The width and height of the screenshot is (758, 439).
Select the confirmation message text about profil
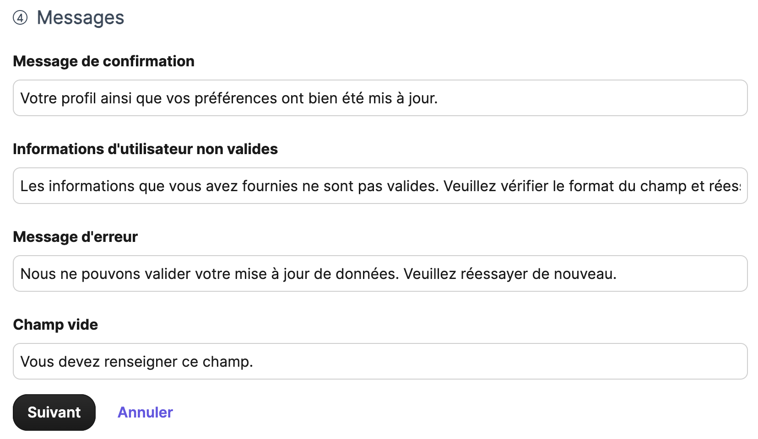click(228, 98)
